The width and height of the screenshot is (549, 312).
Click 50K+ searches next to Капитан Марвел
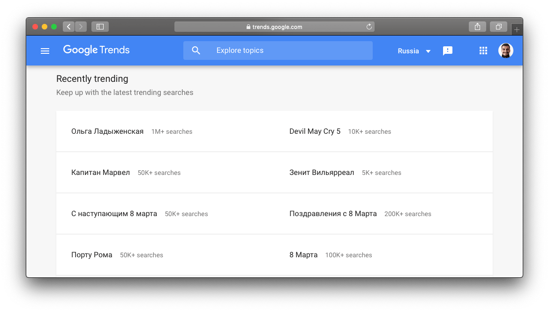pos(159,173)
